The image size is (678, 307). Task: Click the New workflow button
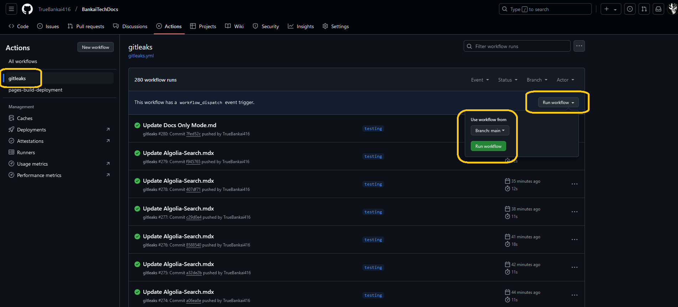coord(96,47)
